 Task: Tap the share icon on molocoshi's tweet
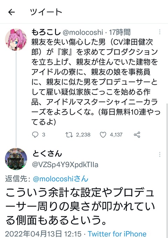[137, 135]
